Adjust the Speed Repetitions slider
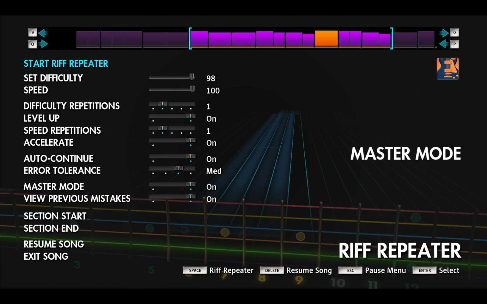The image size is (487, 304). pos(172,130)
